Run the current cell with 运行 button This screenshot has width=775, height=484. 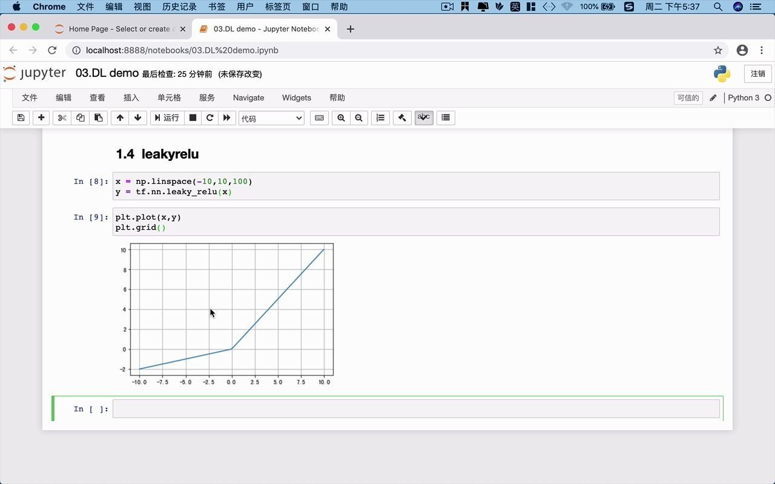point(167,118)
